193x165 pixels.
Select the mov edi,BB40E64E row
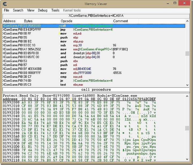[x=94, y=69]
